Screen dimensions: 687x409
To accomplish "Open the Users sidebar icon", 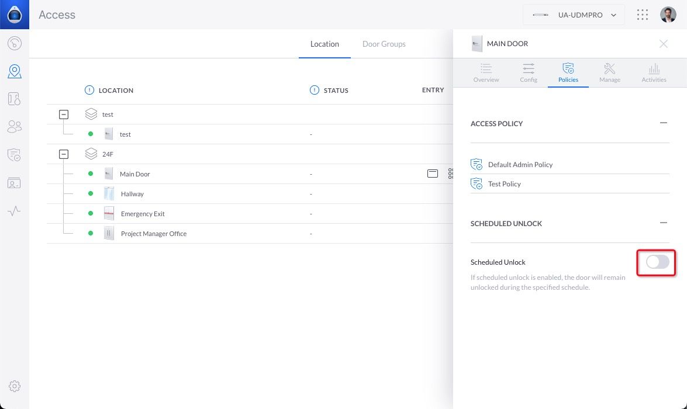I will click(15, 127).
